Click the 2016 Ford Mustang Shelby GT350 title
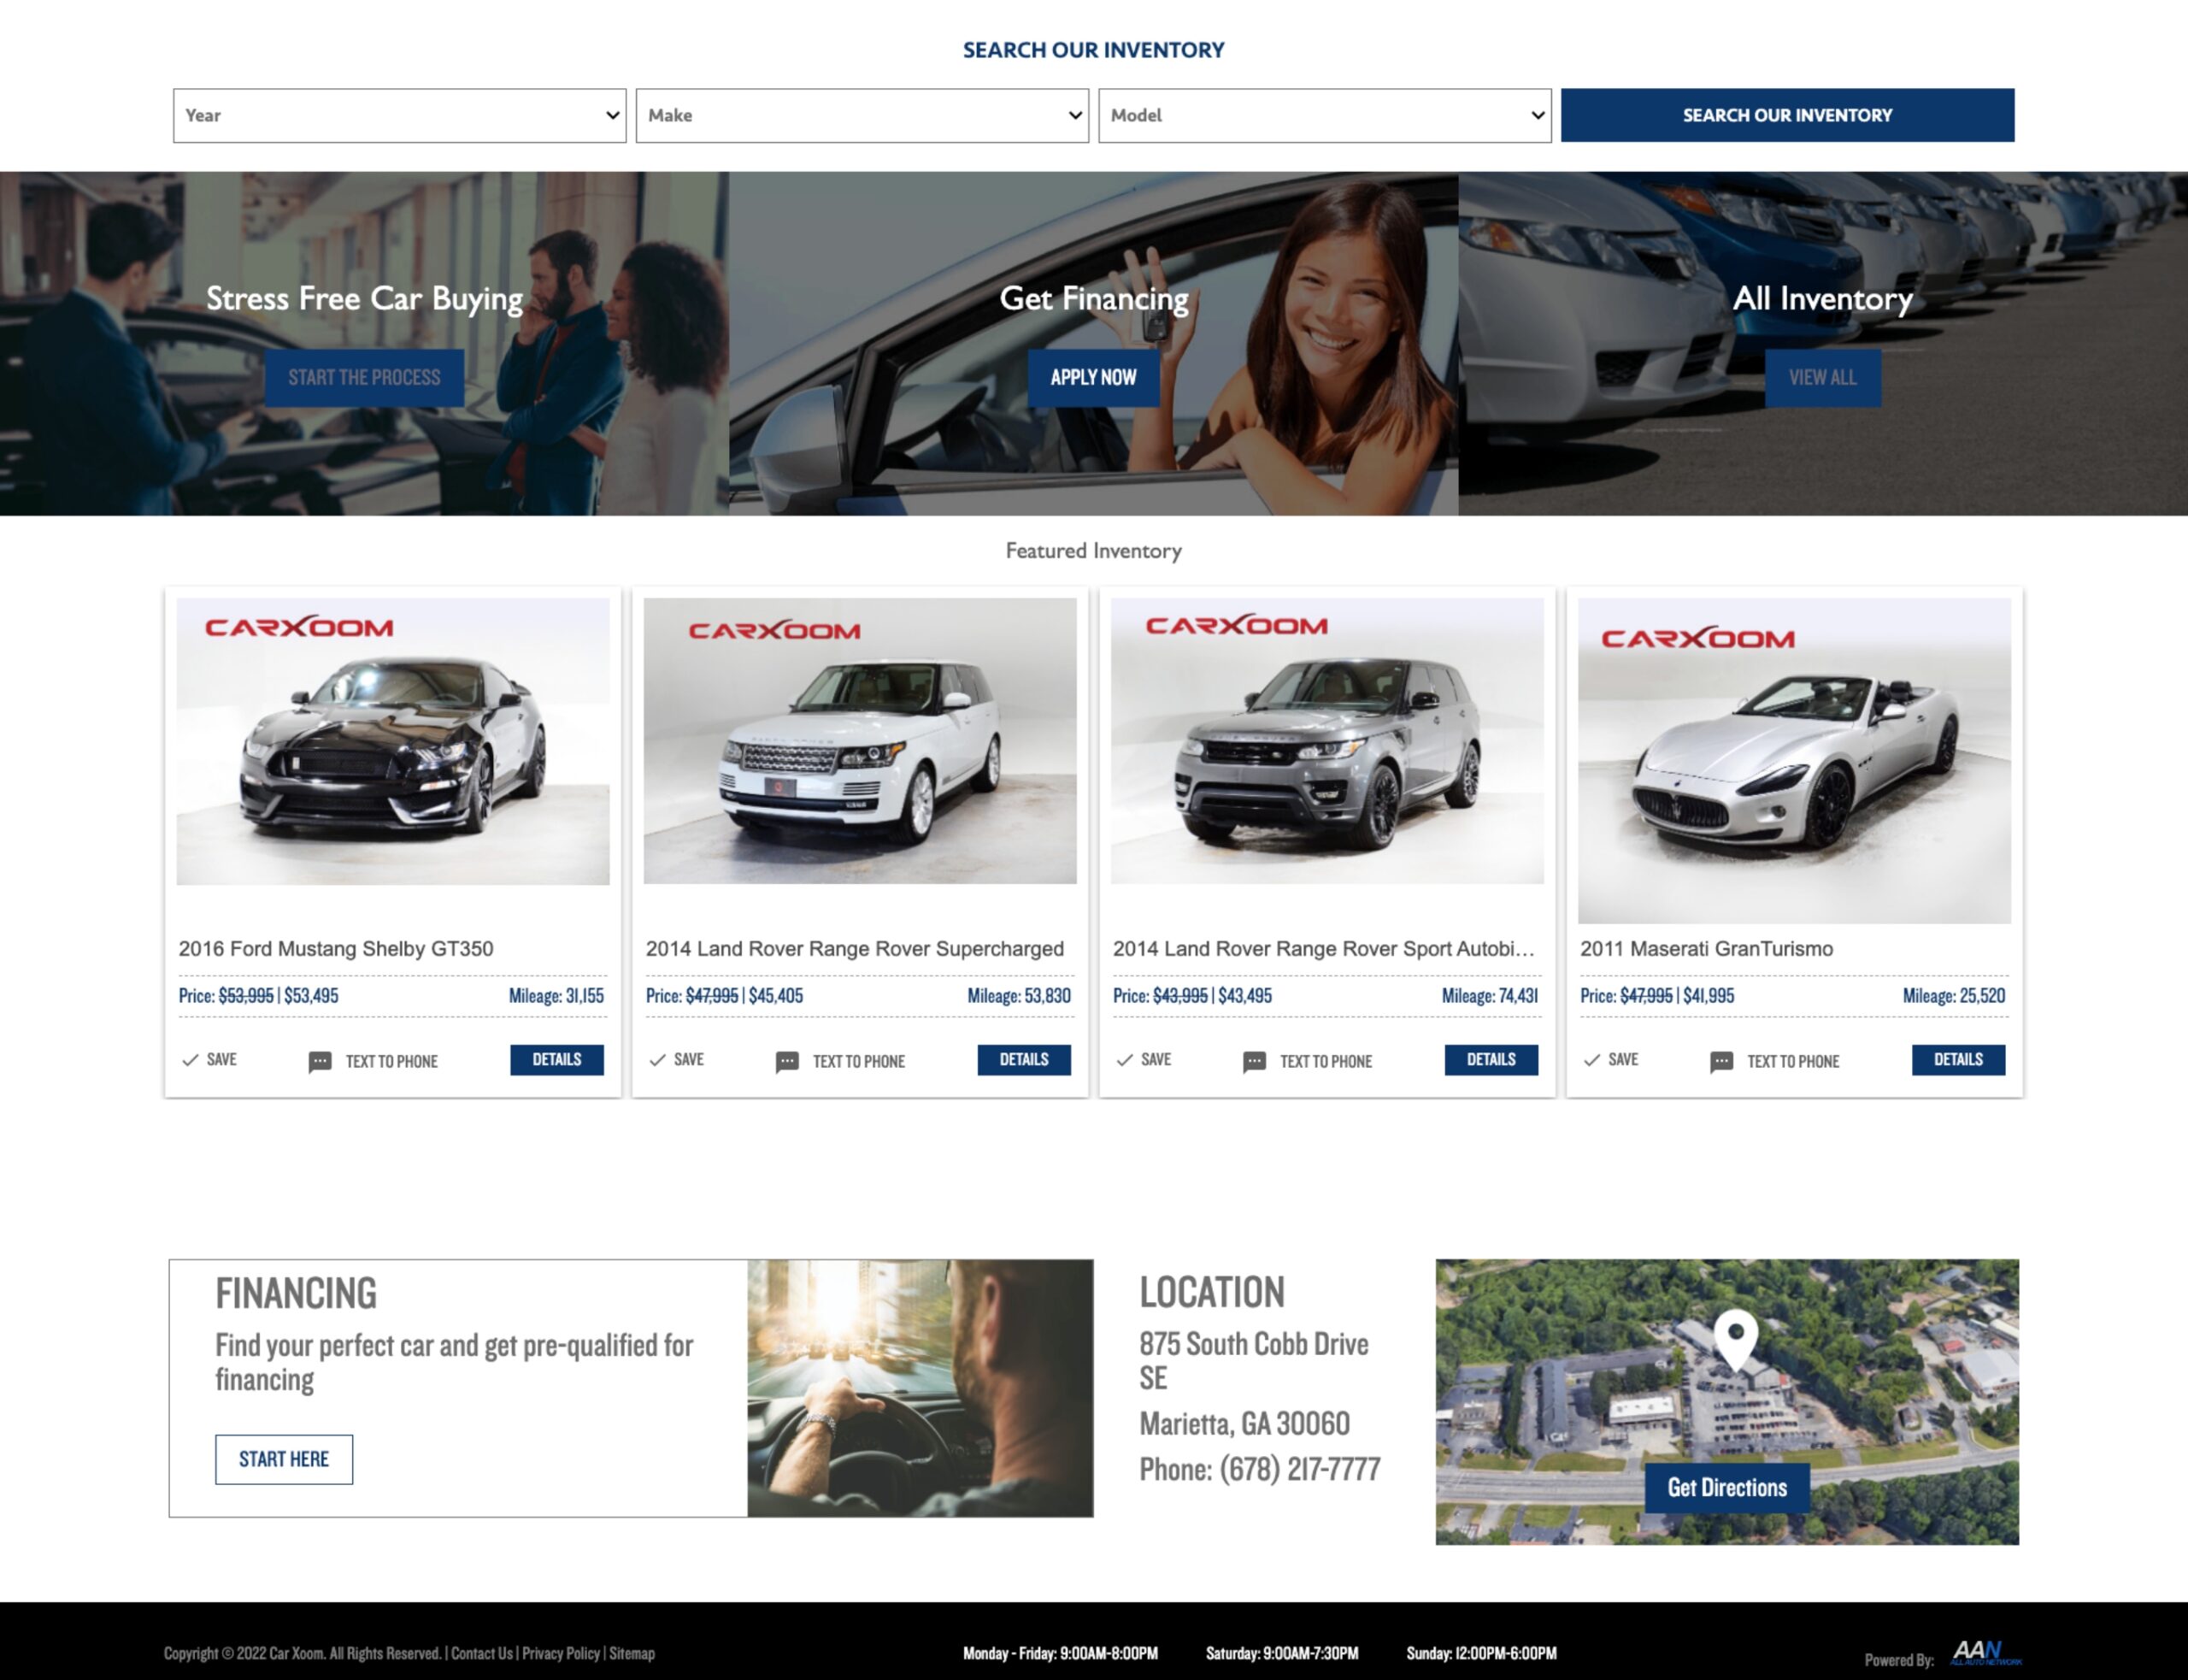The height and width of the screenshot is (1680, 2188). click(336, 948)
